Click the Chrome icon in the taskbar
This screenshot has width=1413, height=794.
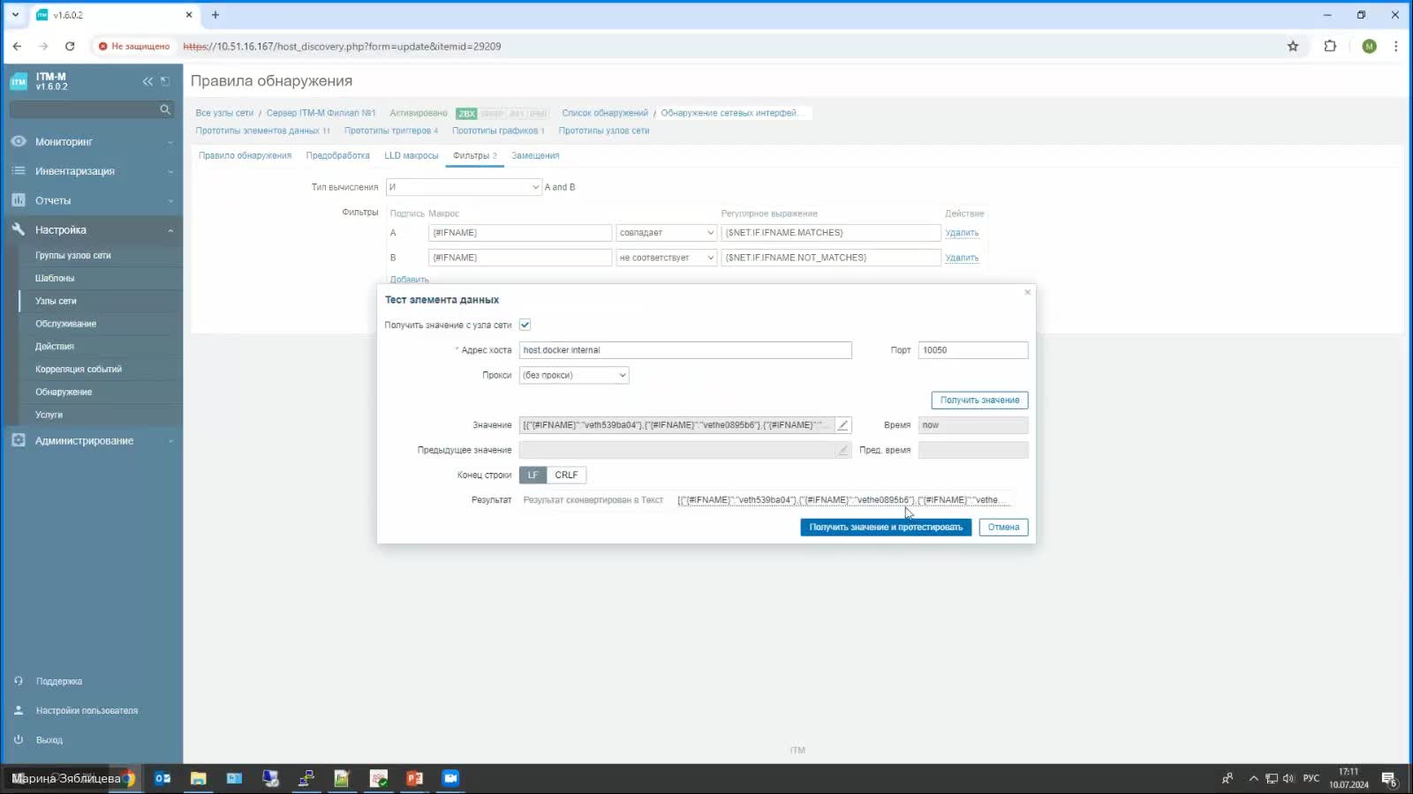coord(129,778)
